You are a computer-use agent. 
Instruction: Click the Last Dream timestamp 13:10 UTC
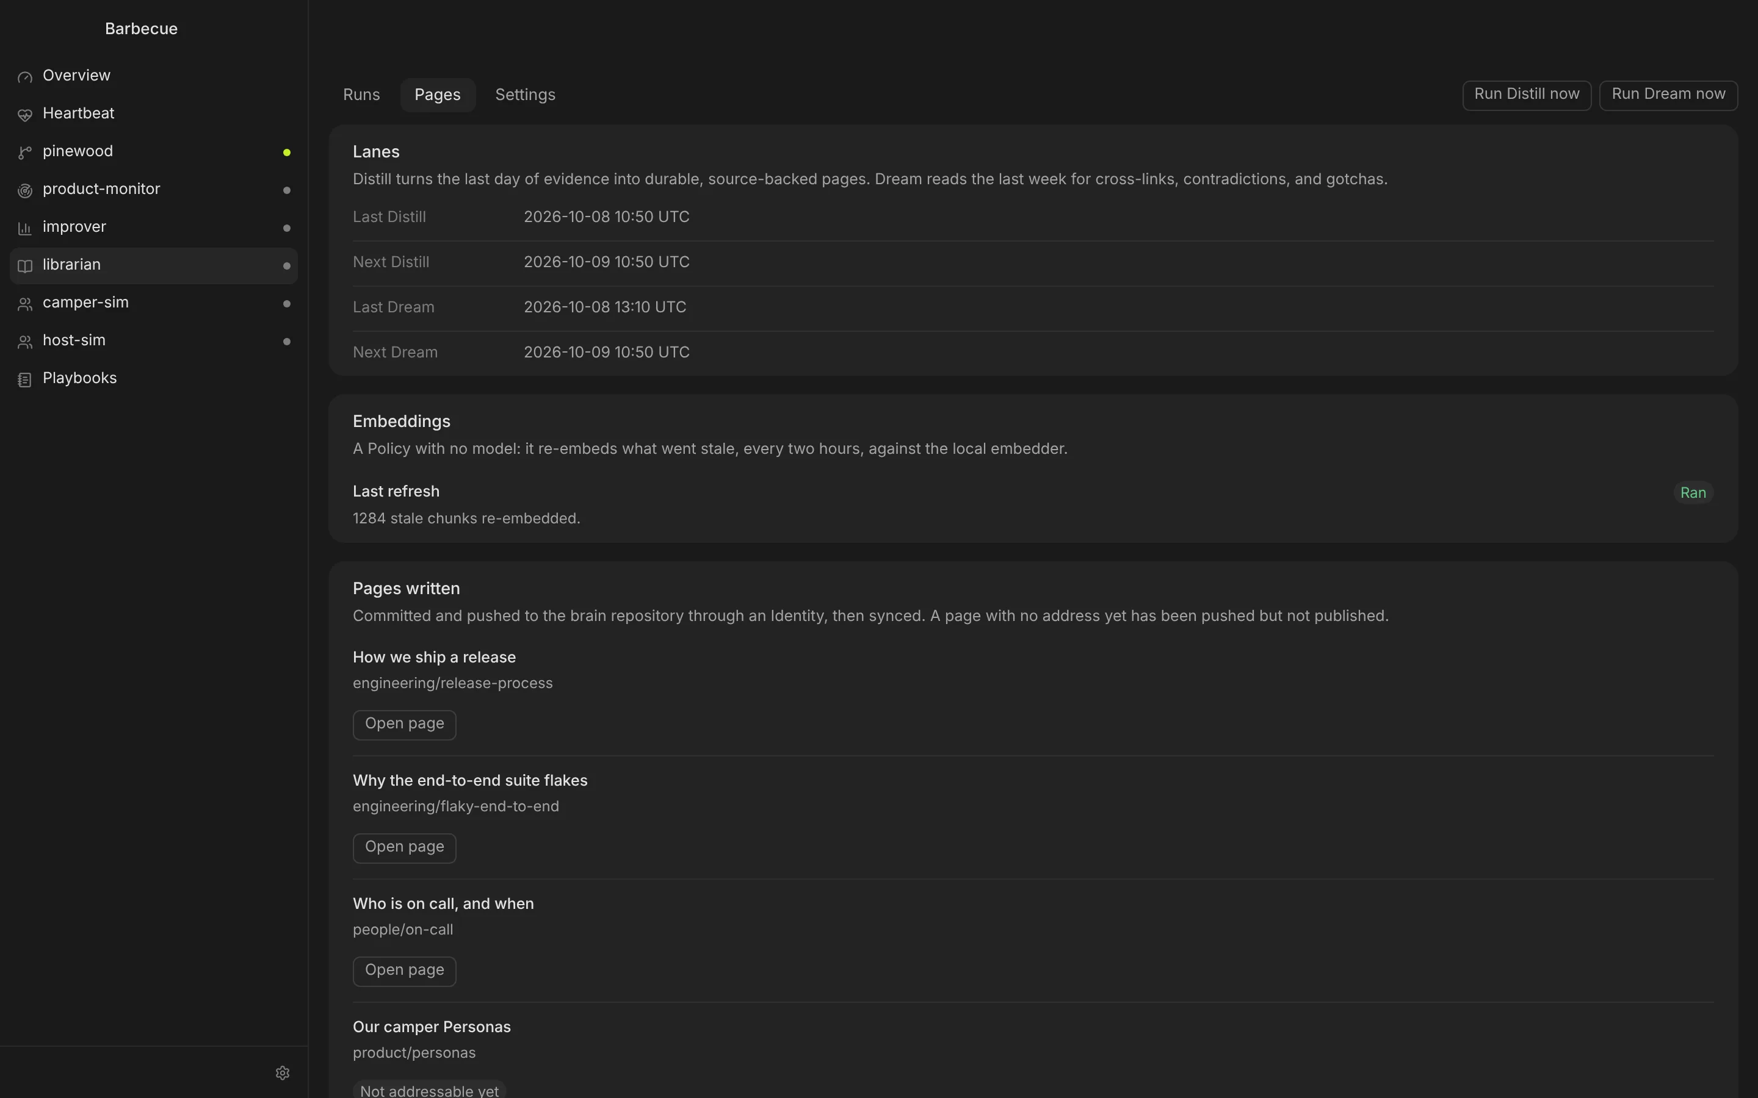tap(604, 307)
